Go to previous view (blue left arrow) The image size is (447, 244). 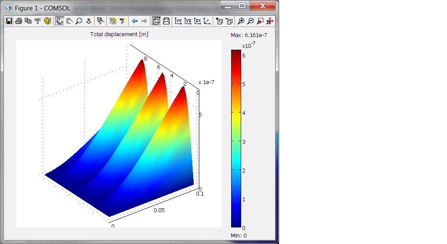point(135,21)
